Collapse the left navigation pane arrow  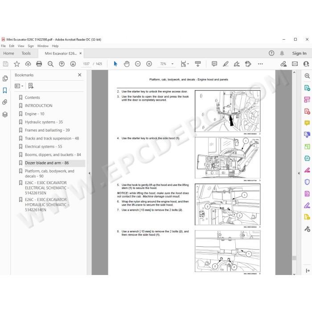click(89, 173)
